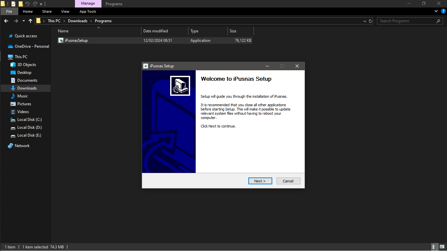
Task: Click Next in the iPusnas Setup wizard
Action: (x=260, y=181)
